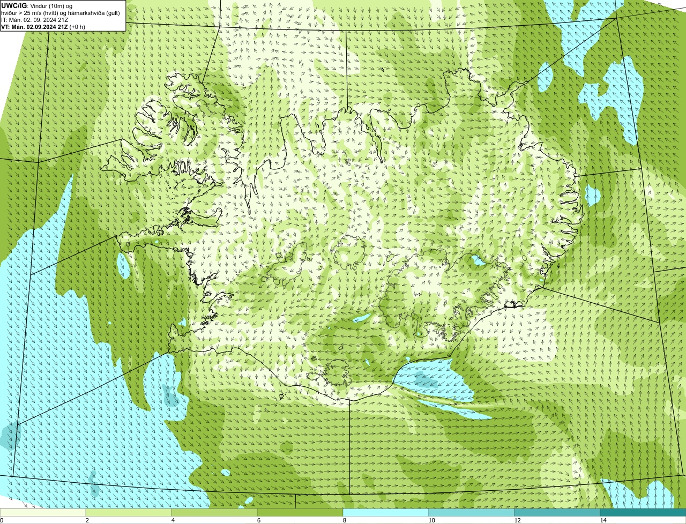Select the dark teal above-14 color bar segment

pos(643,512)
